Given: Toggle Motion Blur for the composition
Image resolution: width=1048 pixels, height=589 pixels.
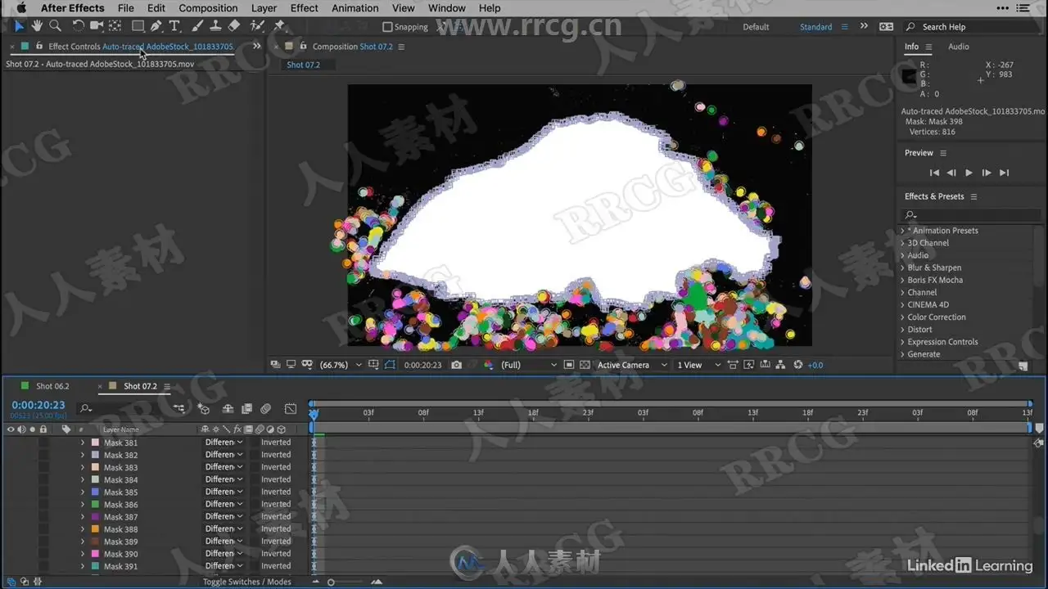Looking at the screenshot, I should [x=266, y=408].
